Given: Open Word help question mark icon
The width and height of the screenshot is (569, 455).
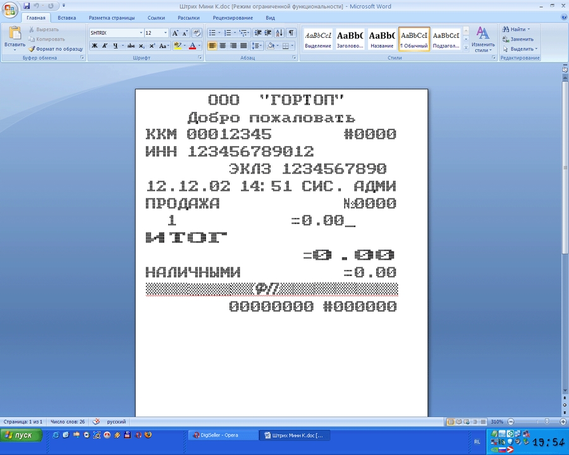Looking at the screenshot, I should [x=563, y=18].
